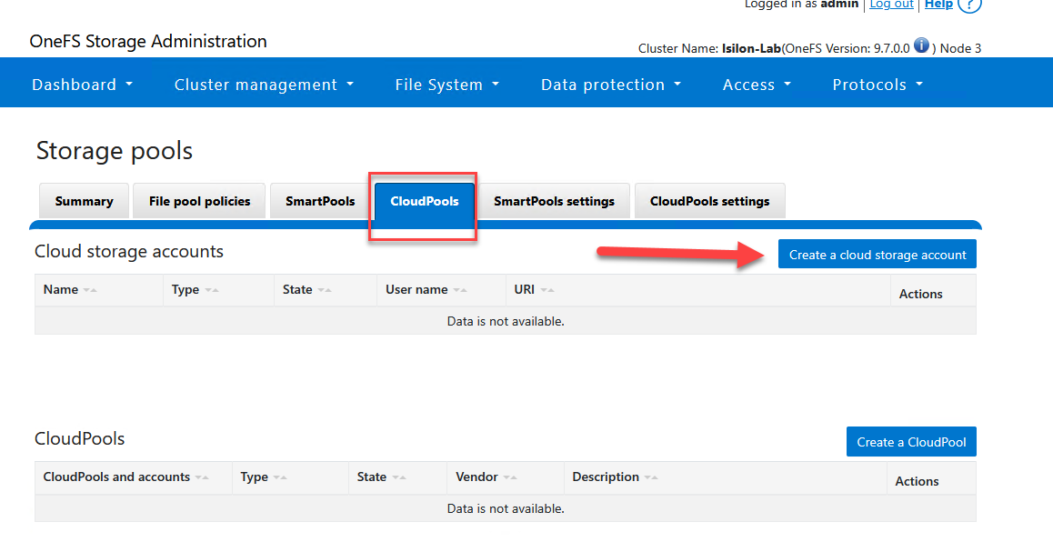Toggle sorting on the CloudPools Type column

click(278, 477)
